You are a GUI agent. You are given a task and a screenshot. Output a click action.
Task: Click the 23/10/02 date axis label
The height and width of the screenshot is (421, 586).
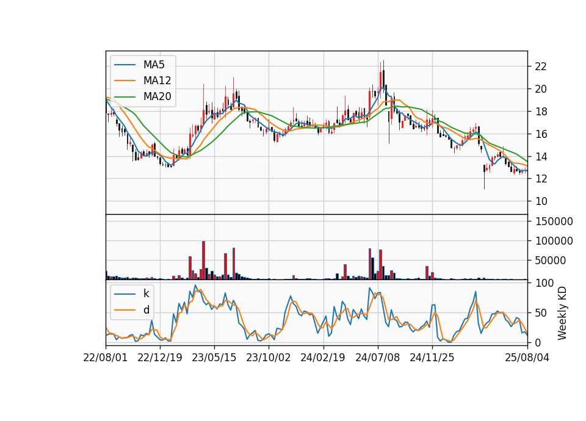tap(269, 358)
